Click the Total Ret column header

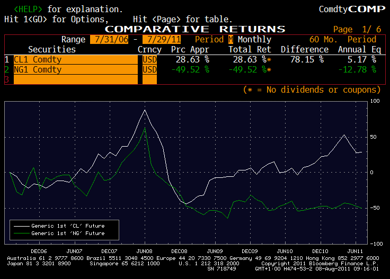pyautogui.click(x=250, y=49)
